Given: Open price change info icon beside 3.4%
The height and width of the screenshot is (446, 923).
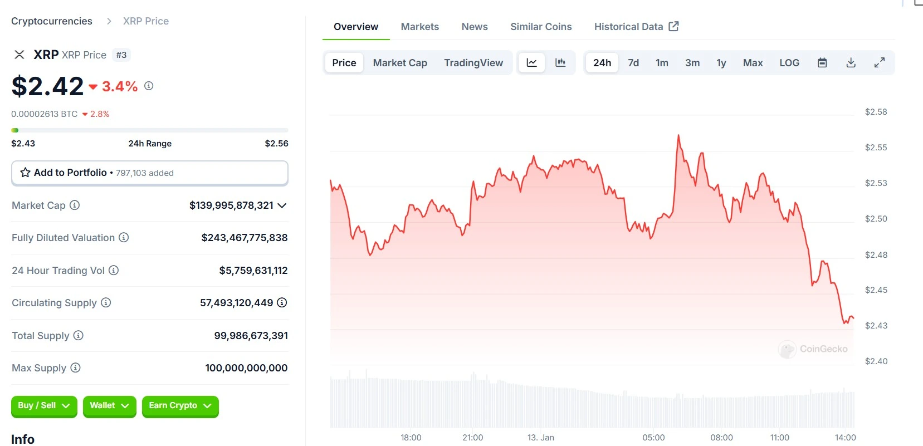Looking at the screenshot, I should pyautogui.click(x=149, y=86).
